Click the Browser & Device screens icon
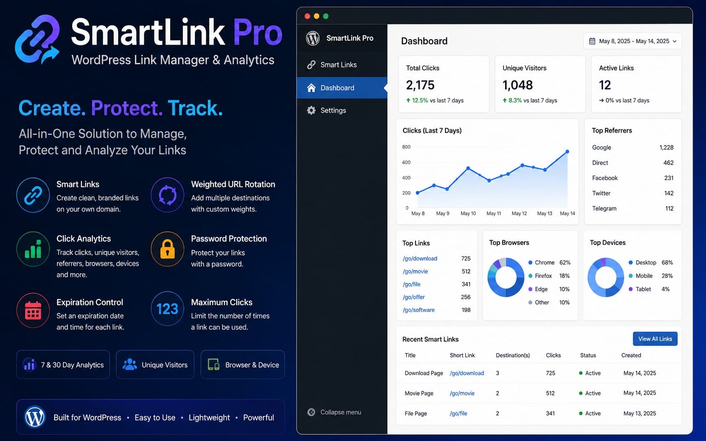This screenshot has width=706, height=441. 214,365
